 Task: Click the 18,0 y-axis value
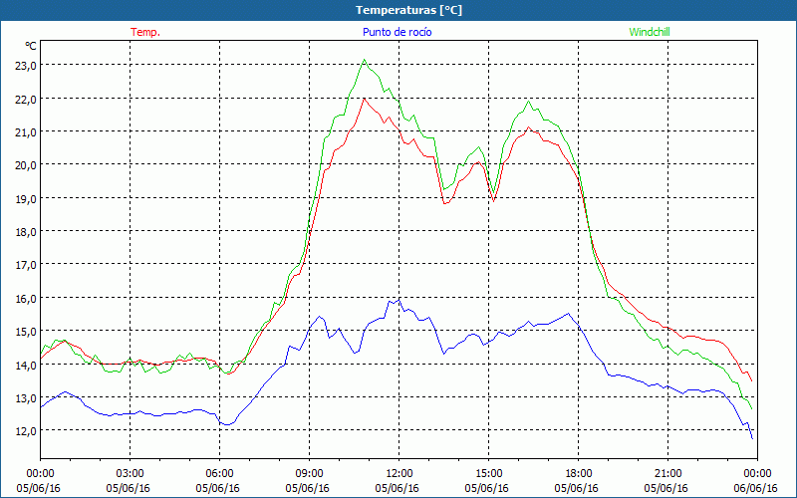[x=26, y=232]
